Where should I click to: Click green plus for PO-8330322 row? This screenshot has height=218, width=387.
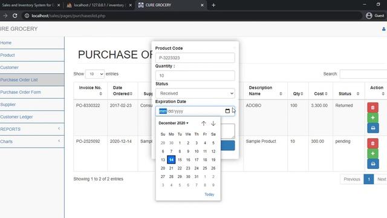click(x=372, y=117)
